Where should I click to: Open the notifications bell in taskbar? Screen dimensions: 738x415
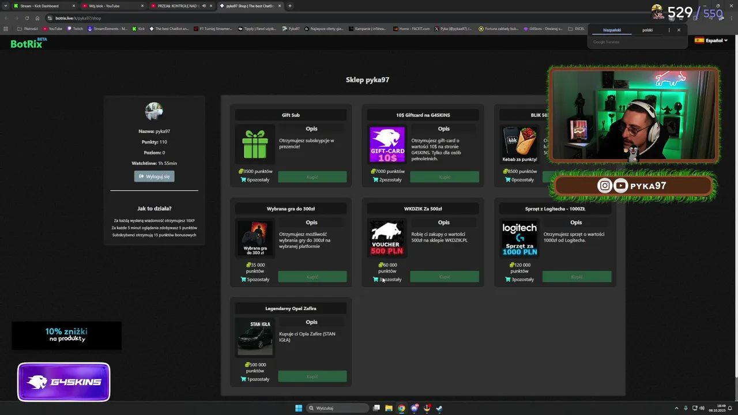[x=729, y=408]
